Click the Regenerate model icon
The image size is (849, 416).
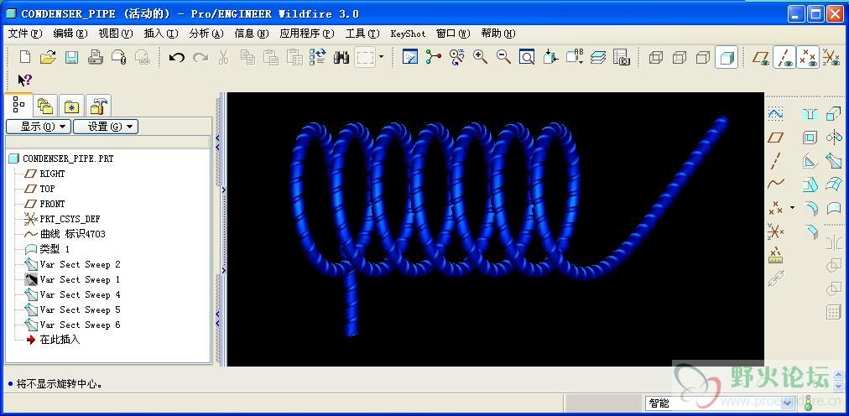click(x=318, y=57)
